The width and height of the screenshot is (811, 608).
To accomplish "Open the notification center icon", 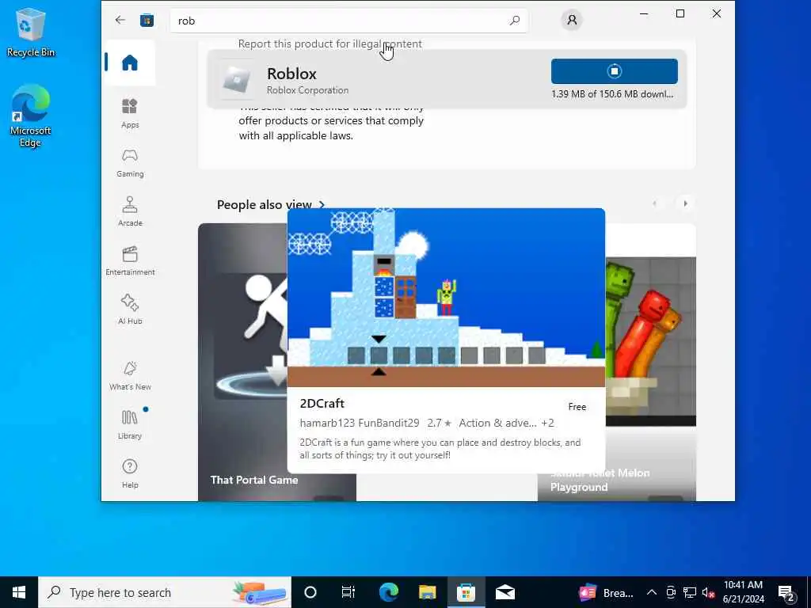I will point(786,593).
